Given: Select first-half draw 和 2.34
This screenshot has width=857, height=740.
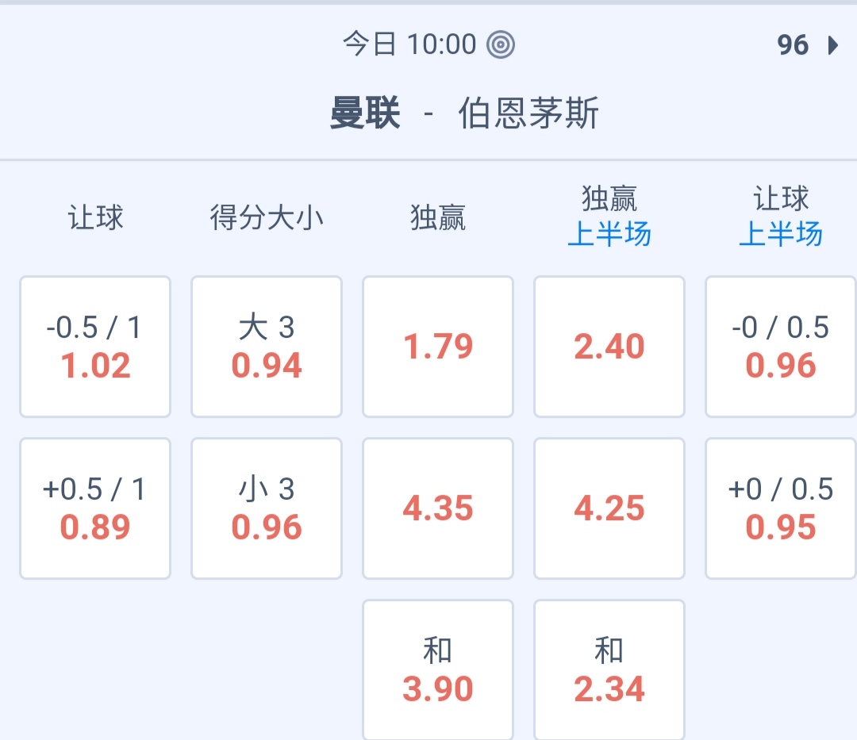Looking at the screenshot, I should [x=609, y=670].
